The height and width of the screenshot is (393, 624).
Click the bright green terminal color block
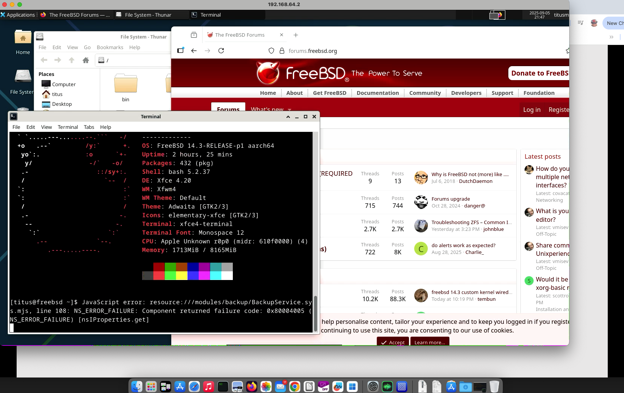tap(170, 275)
